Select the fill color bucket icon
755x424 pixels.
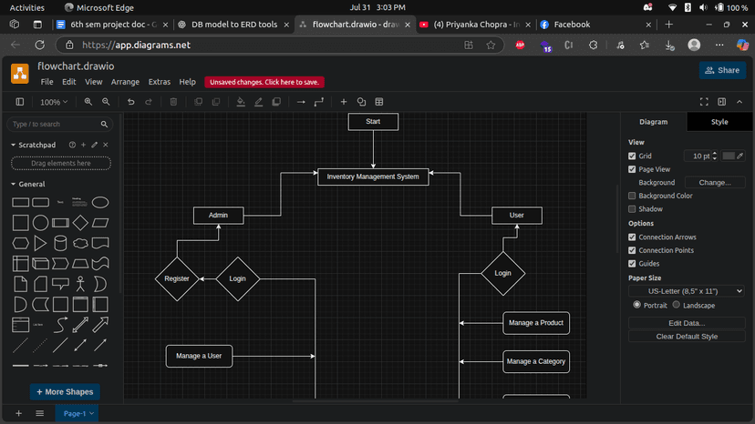point(241,102)
